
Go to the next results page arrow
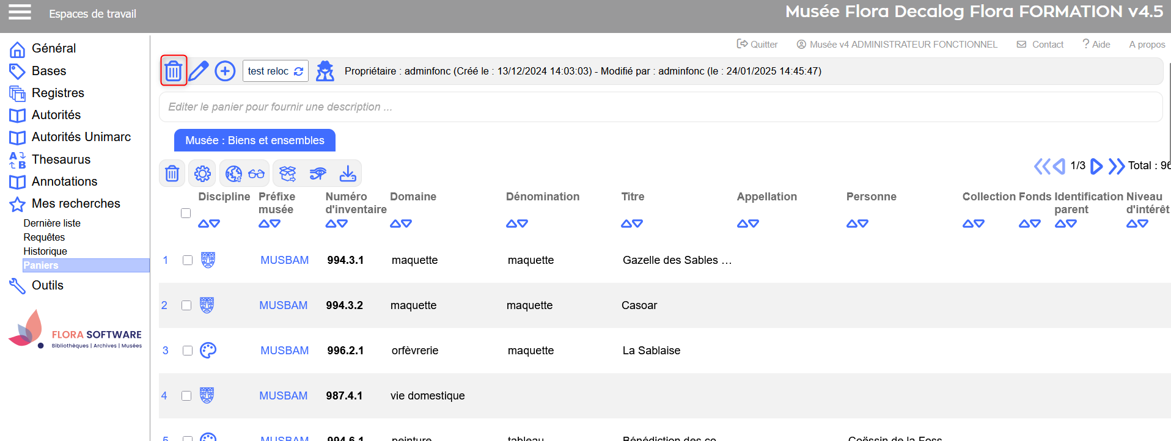1096,166
